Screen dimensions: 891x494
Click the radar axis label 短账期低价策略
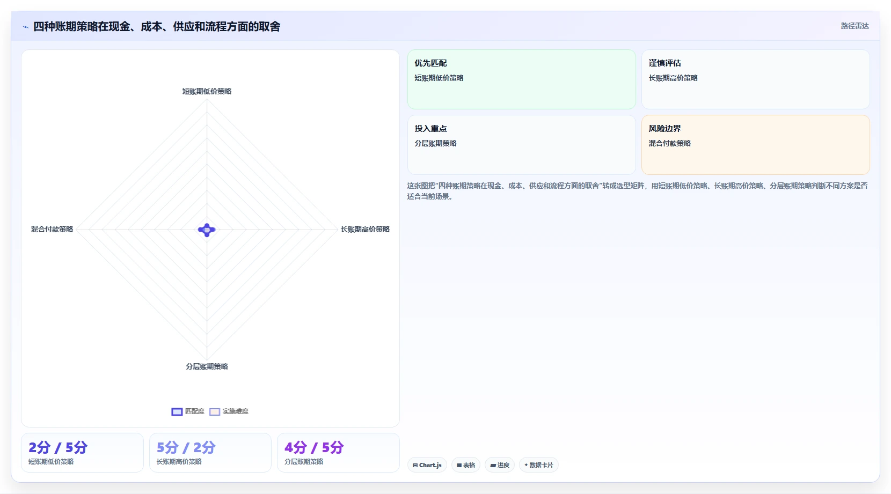[x=207, y=91]
